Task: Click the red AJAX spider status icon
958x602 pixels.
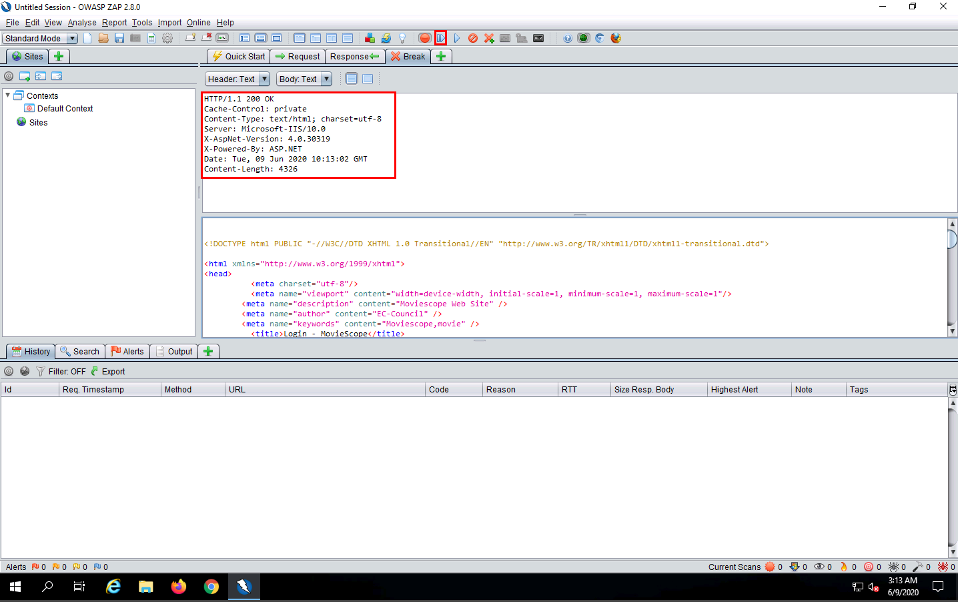Action: pyautogui.click(x=943, y=567)
